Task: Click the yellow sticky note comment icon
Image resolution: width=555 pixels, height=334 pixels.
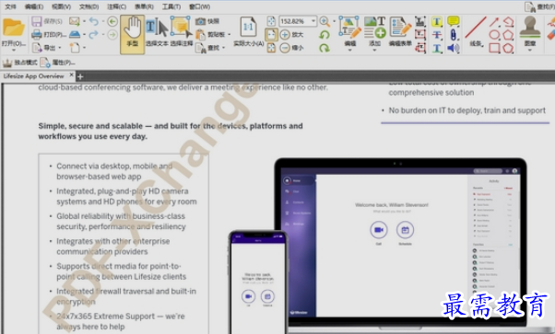Action: (453, 21)
